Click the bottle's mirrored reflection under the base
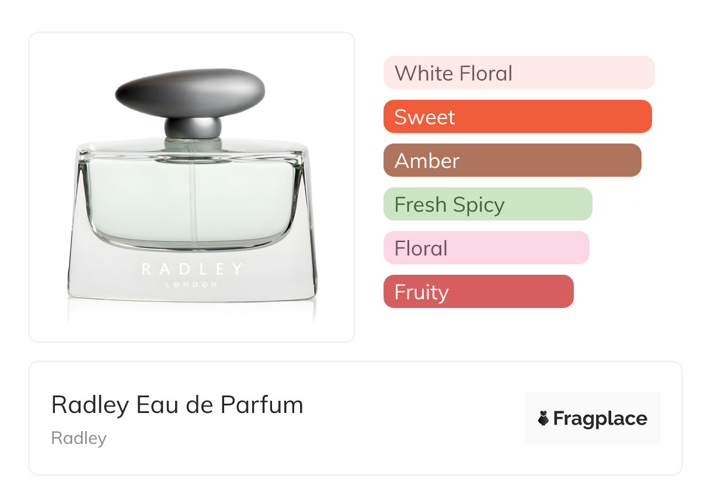 [x=191, y=311]
